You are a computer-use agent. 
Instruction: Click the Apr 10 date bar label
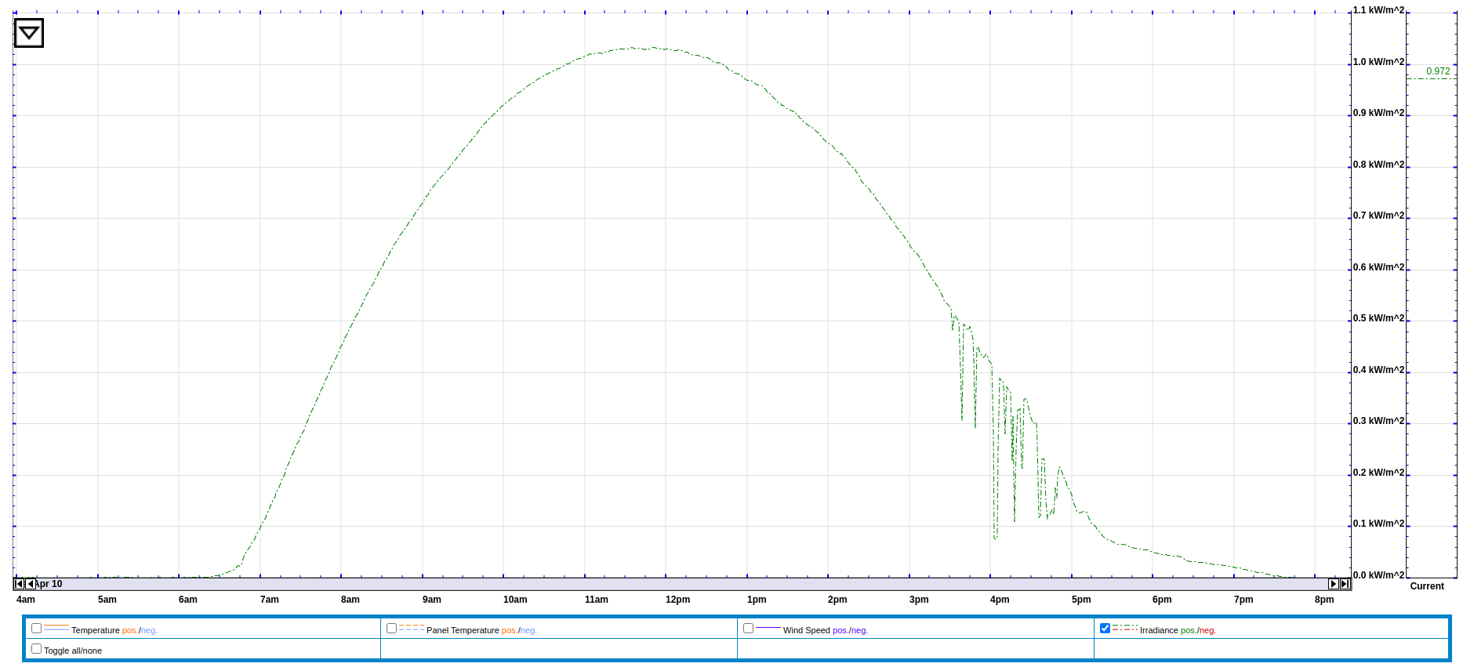point(49,584)
